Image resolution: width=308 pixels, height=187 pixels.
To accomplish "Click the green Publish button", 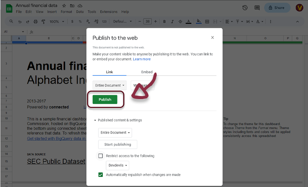I will [x=105, y=99].
